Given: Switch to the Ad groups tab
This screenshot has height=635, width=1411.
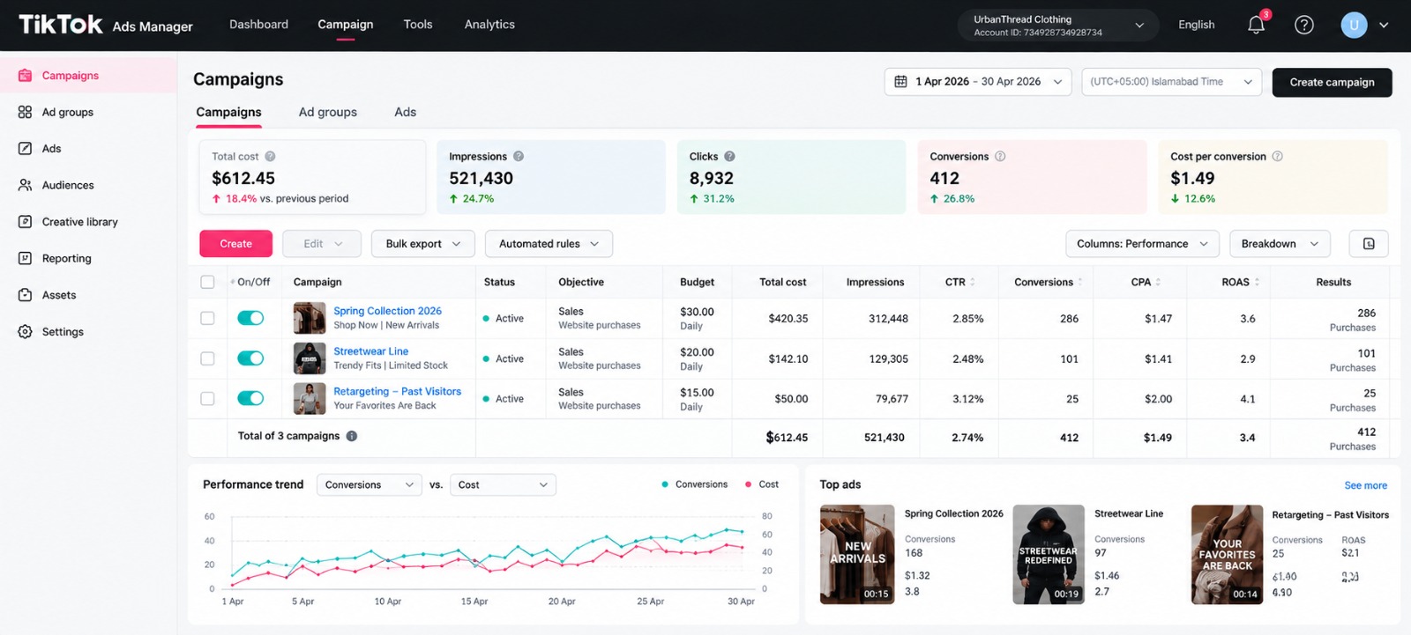Looking at the screenshot, I should click(328, 112).
